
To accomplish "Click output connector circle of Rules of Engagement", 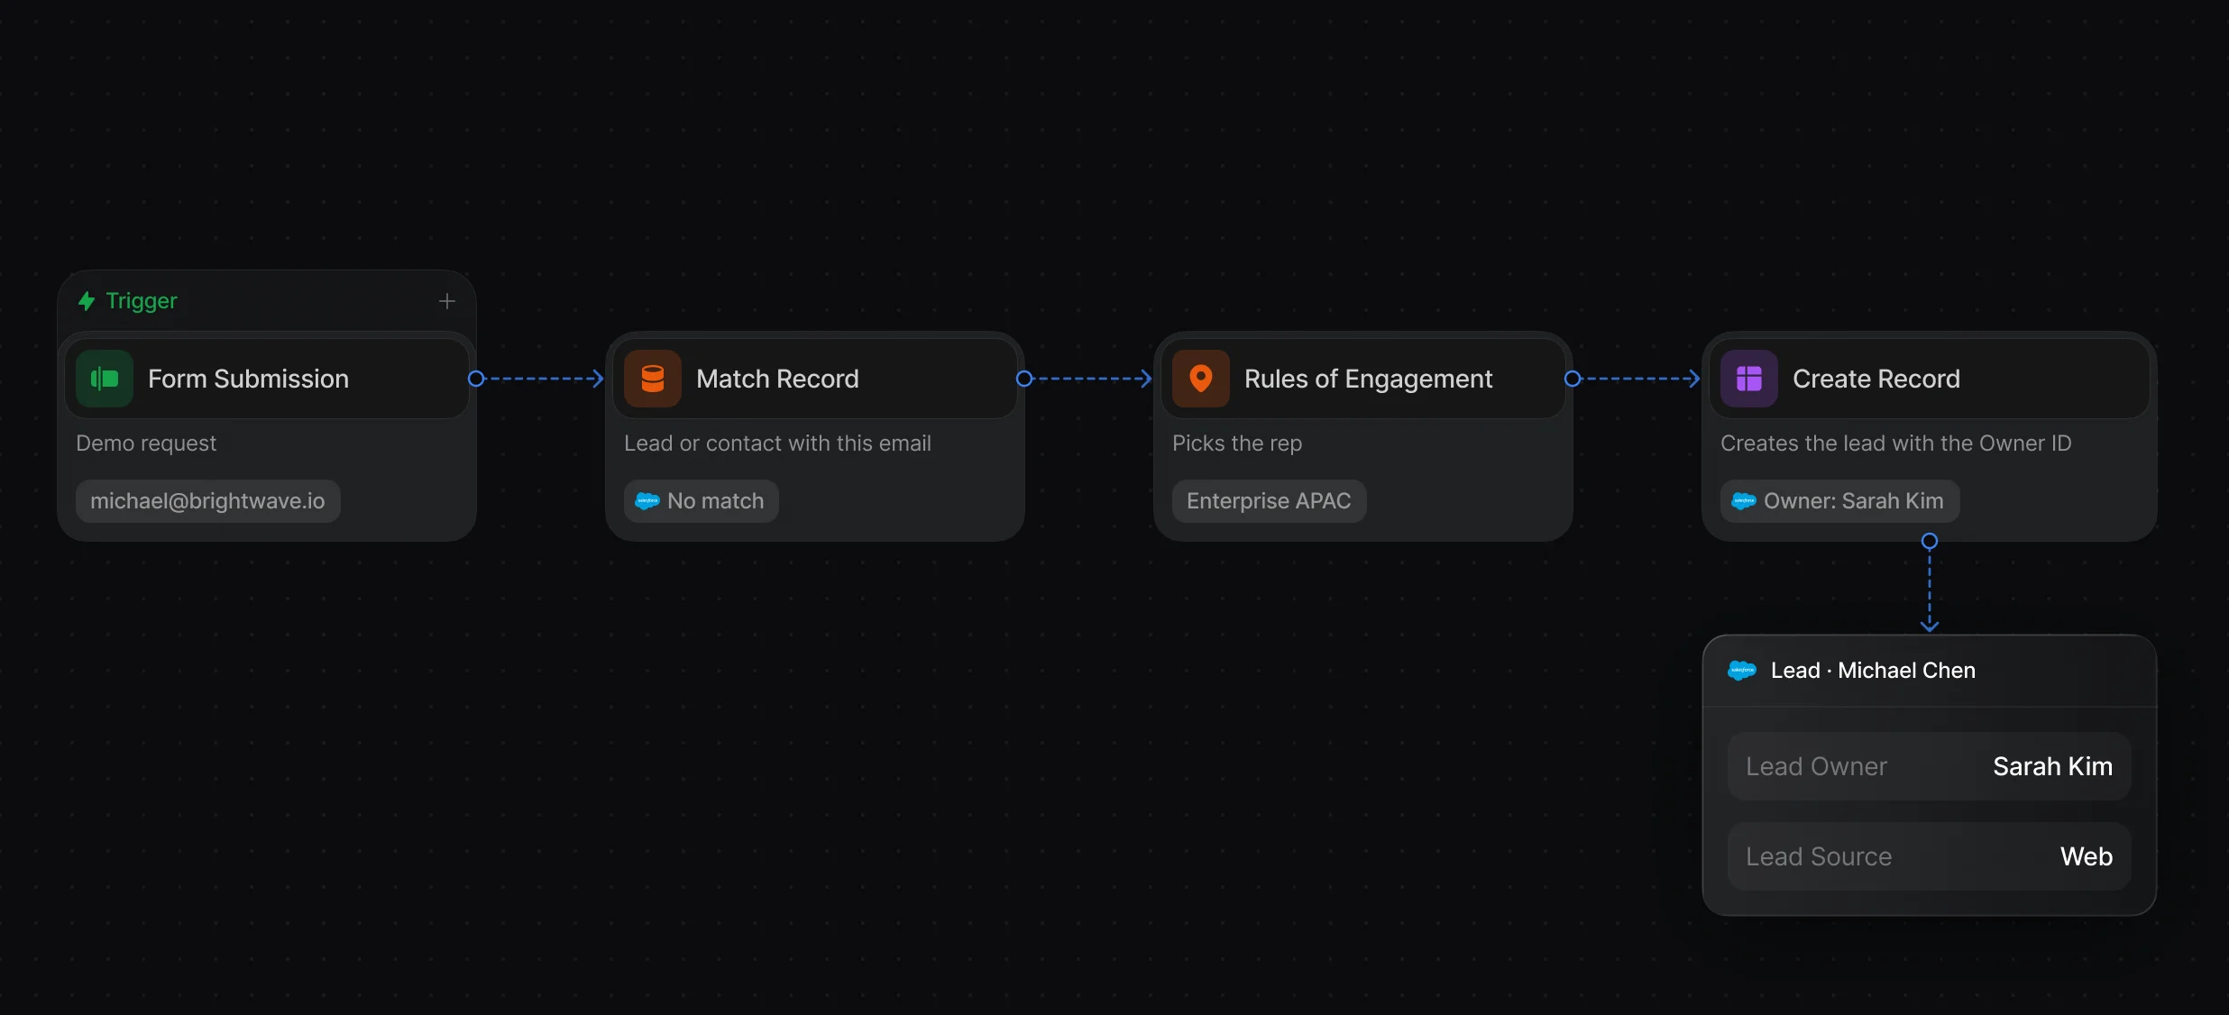I will point(1573,379).
